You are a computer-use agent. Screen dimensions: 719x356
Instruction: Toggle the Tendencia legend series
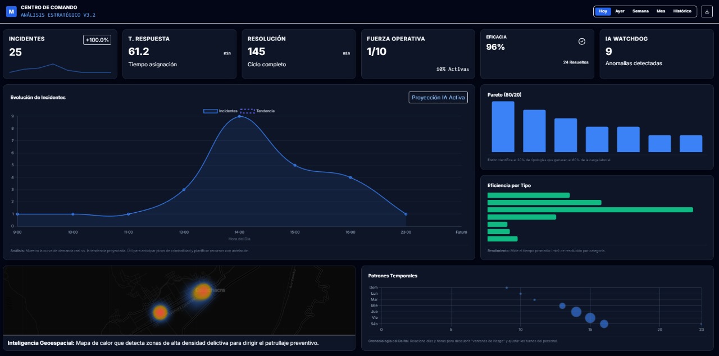[x=258, y=111]
